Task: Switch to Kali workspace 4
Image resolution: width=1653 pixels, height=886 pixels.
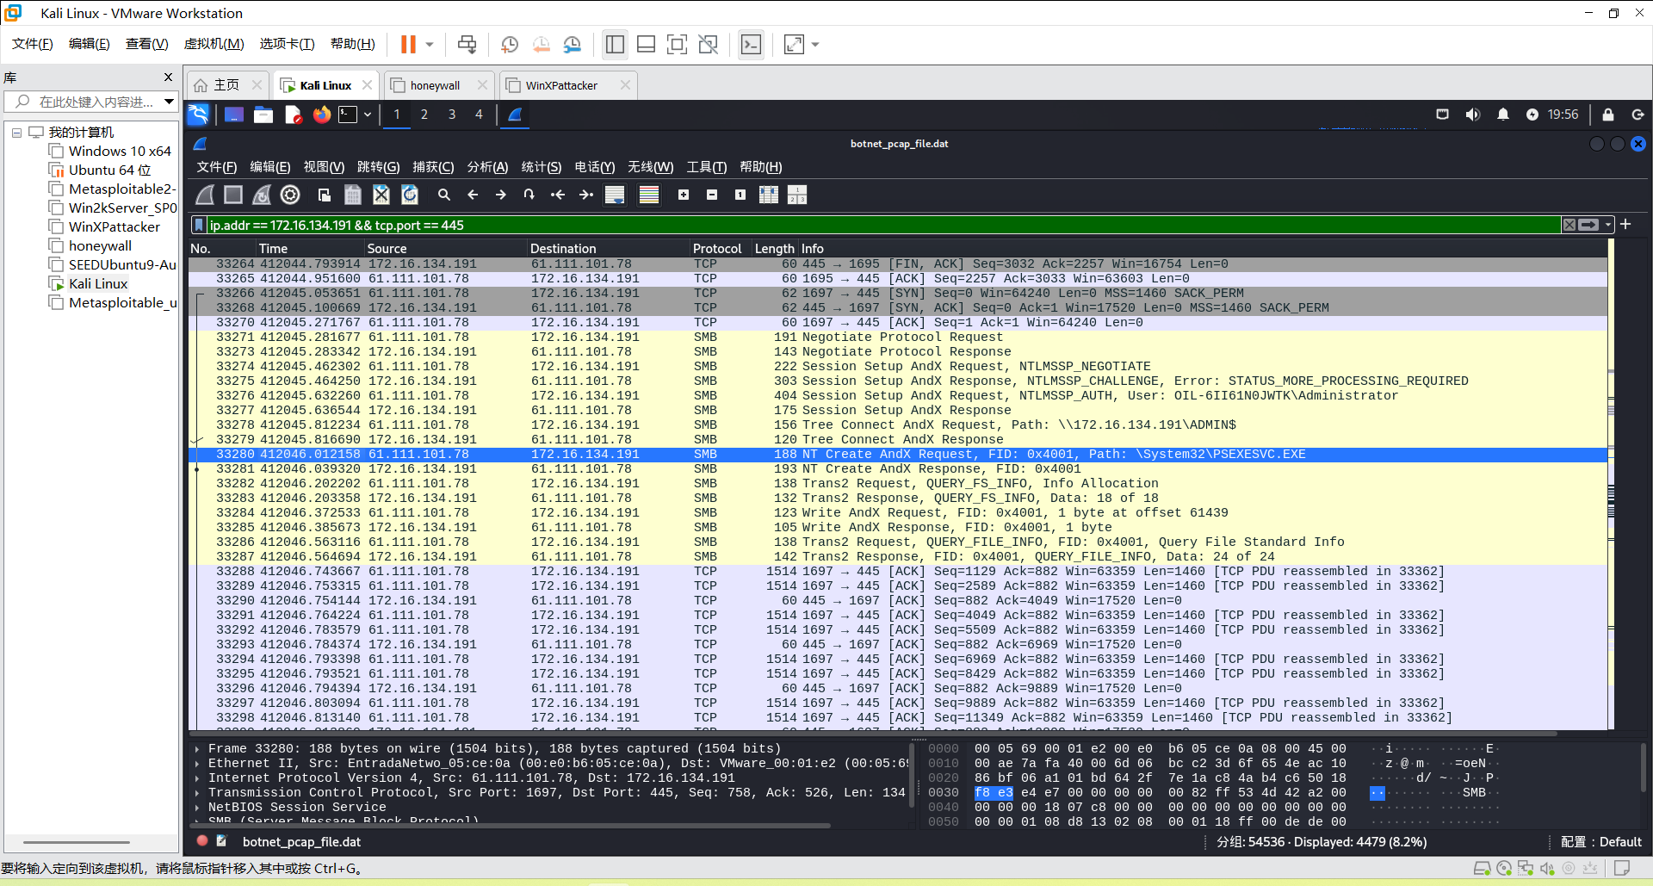Action: [x=480, y=115]
